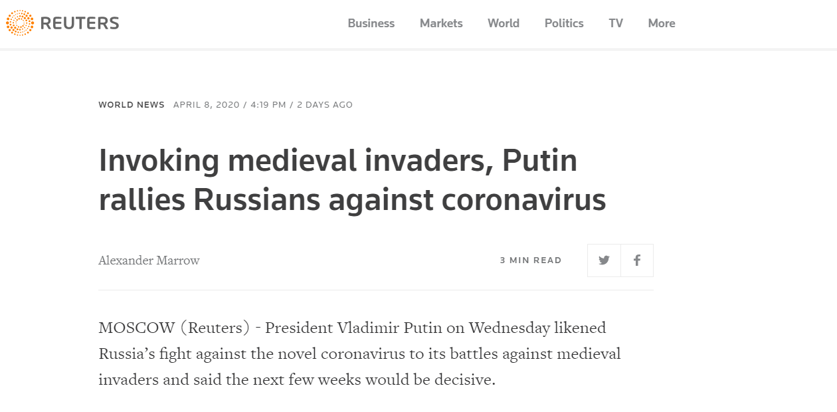Screen dimensions: 837x412
Task: Share the article on Twitter
Action: coord(604,260)
